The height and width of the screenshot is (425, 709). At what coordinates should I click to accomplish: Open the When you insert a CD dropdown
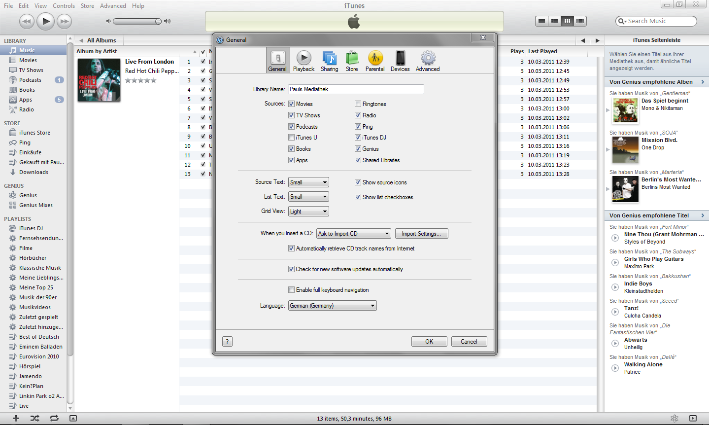pos(354,234)
